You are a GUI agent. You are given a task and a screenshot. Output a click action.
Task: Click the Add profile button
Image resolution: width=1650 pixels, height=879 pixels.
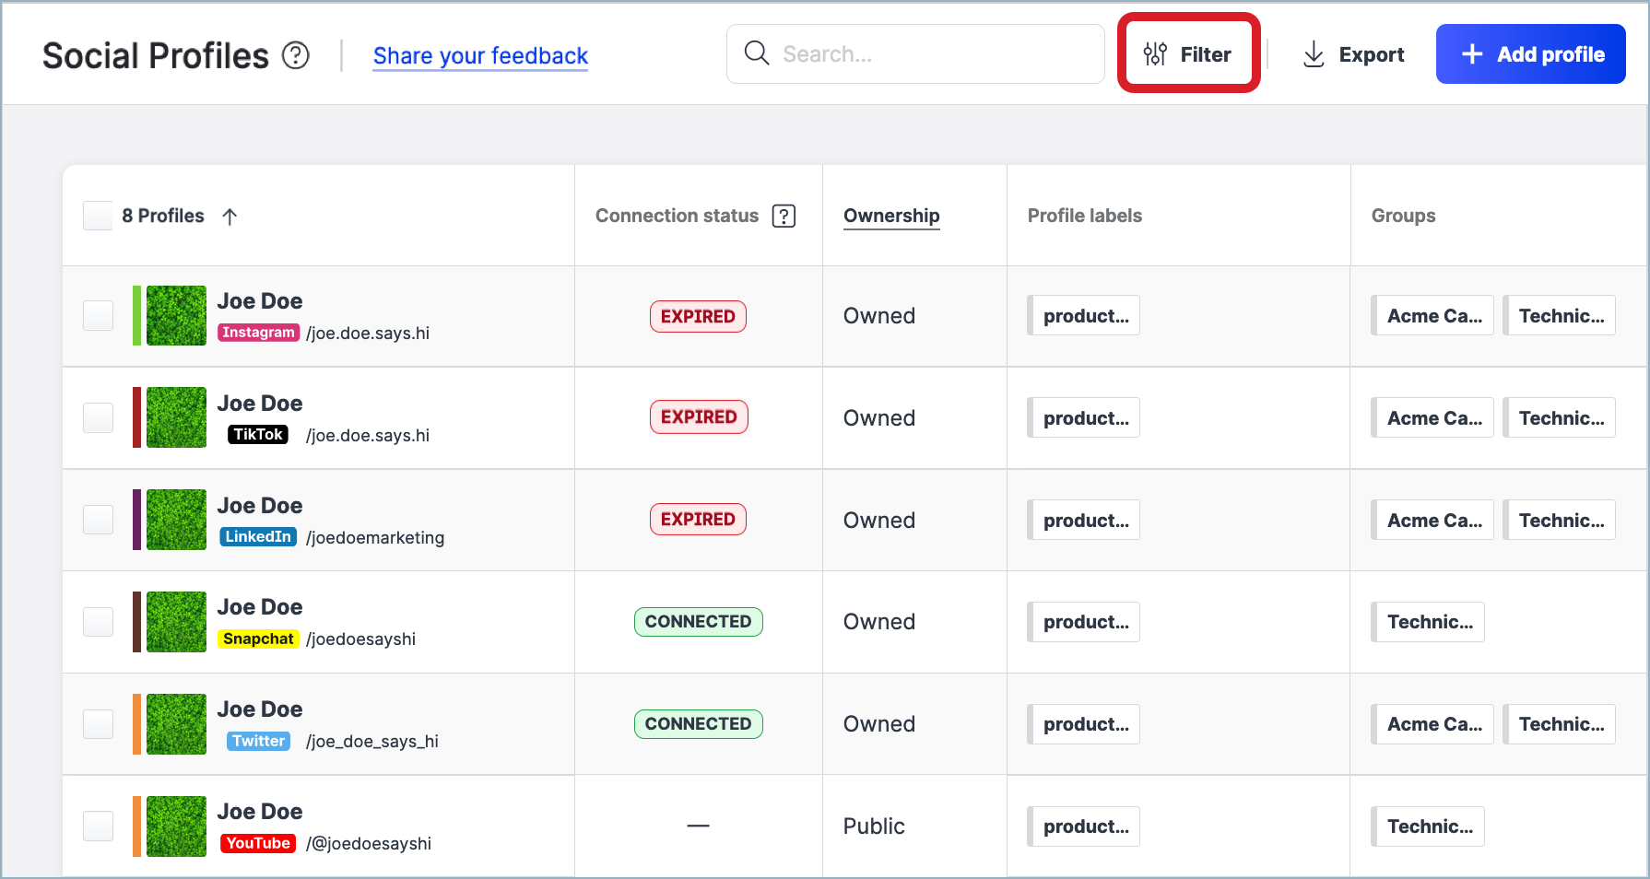point(1530,54)
